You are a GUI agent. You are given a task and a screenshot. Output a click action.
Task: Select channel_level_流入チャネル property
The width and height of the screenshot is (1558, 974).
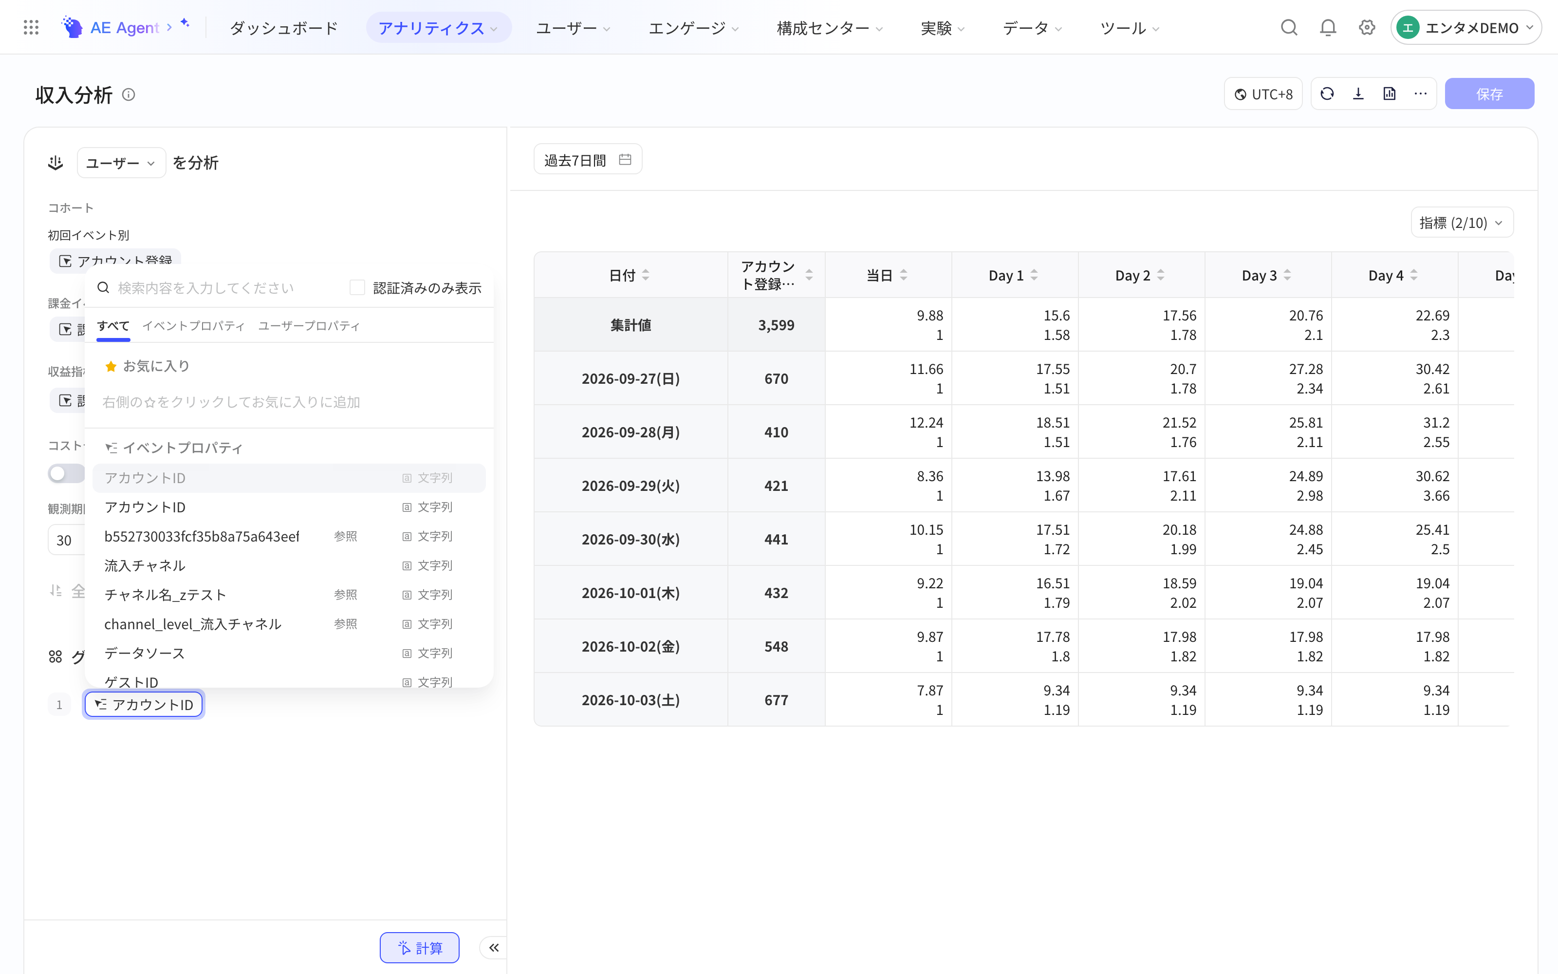289,624
